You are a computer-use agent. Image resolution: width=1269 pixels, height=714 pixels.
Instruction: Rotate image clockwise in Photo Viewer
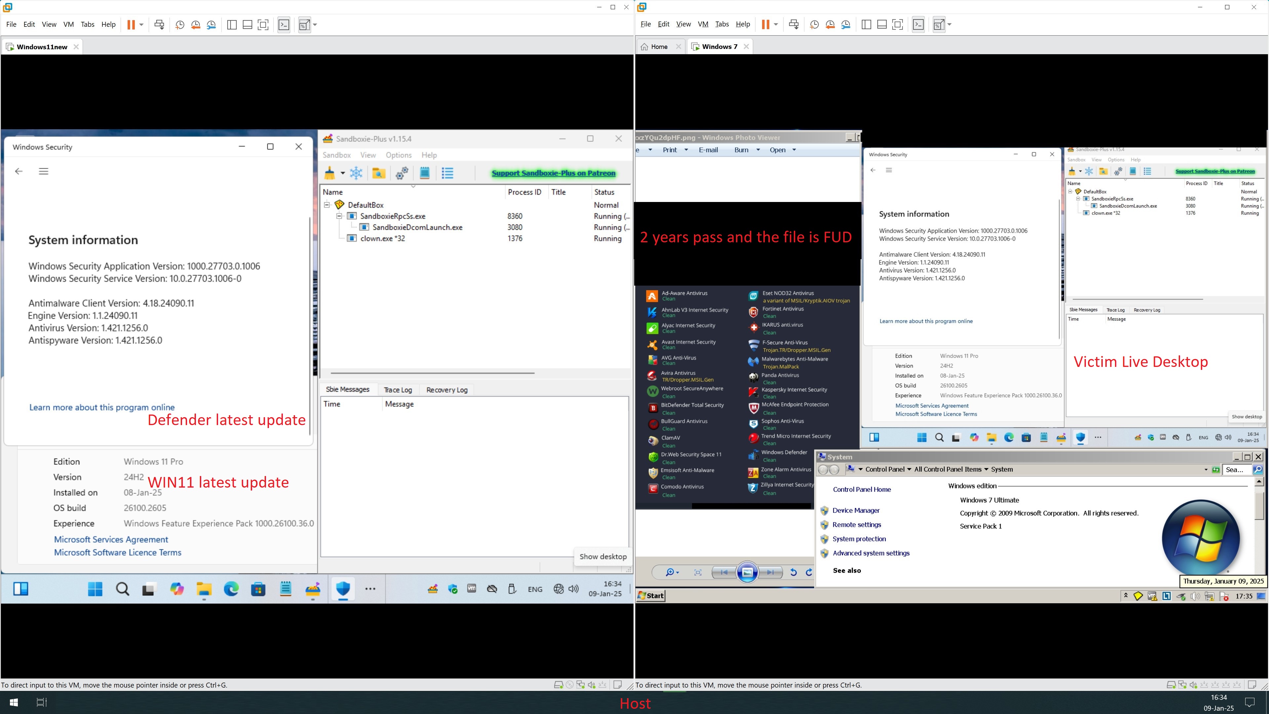pos(809,572)
